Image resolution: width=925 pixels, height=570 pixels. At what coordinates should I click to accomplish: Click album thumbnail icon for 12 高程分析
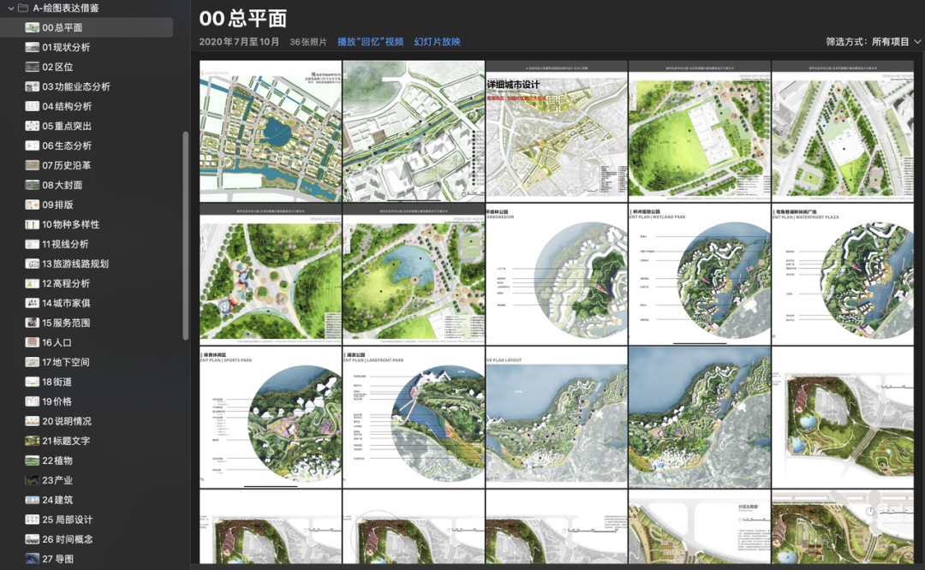click(32, 283)
